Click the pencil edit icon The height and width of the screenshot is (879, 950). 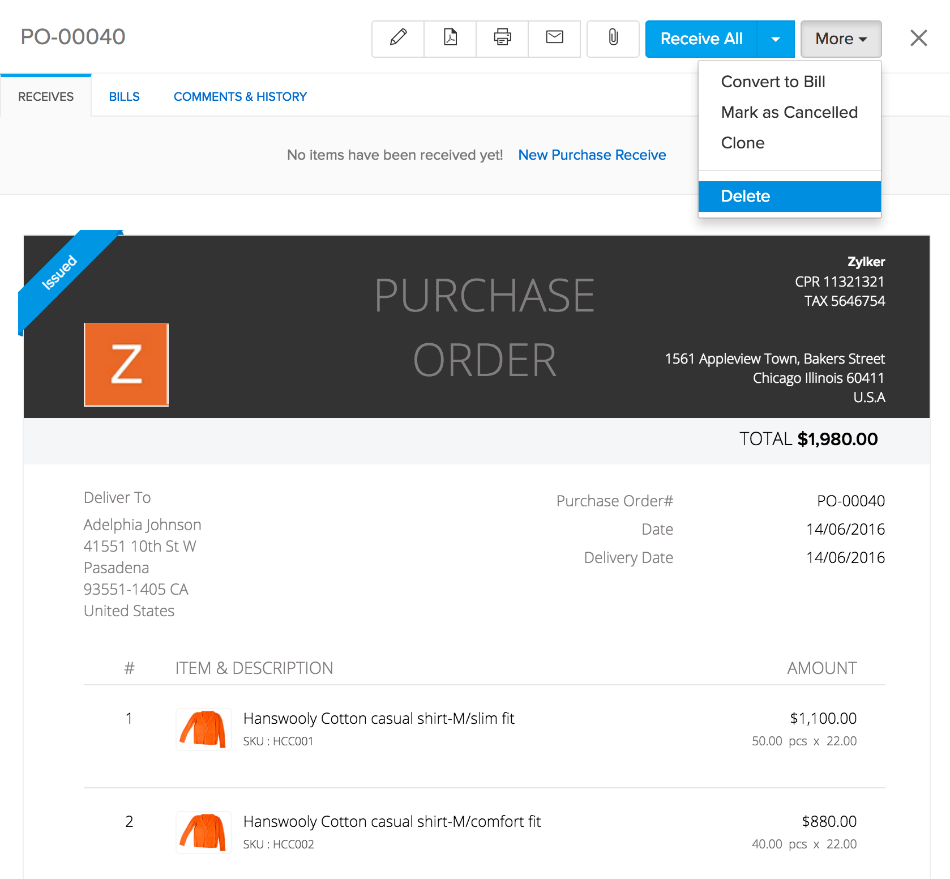[x=398, y=39]
